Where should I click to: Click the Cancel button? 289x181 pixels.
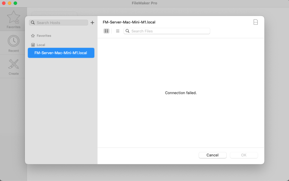[x=212, y=155]
